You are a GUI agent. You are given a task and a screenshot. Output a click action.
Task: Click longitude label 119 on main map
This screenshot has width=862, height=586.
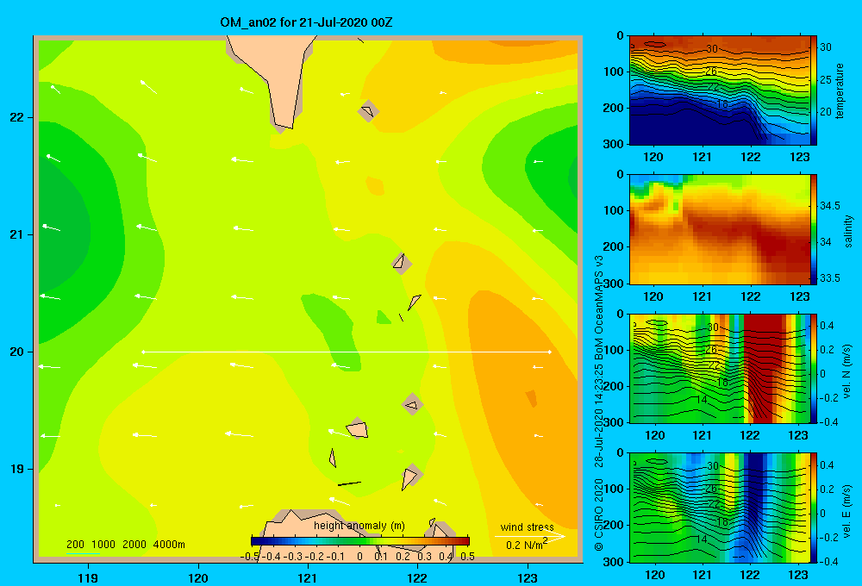(88, 577)
